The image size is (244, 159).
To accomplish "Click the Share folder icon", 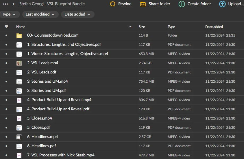I will pyautogui.click(x=143, y=4).
